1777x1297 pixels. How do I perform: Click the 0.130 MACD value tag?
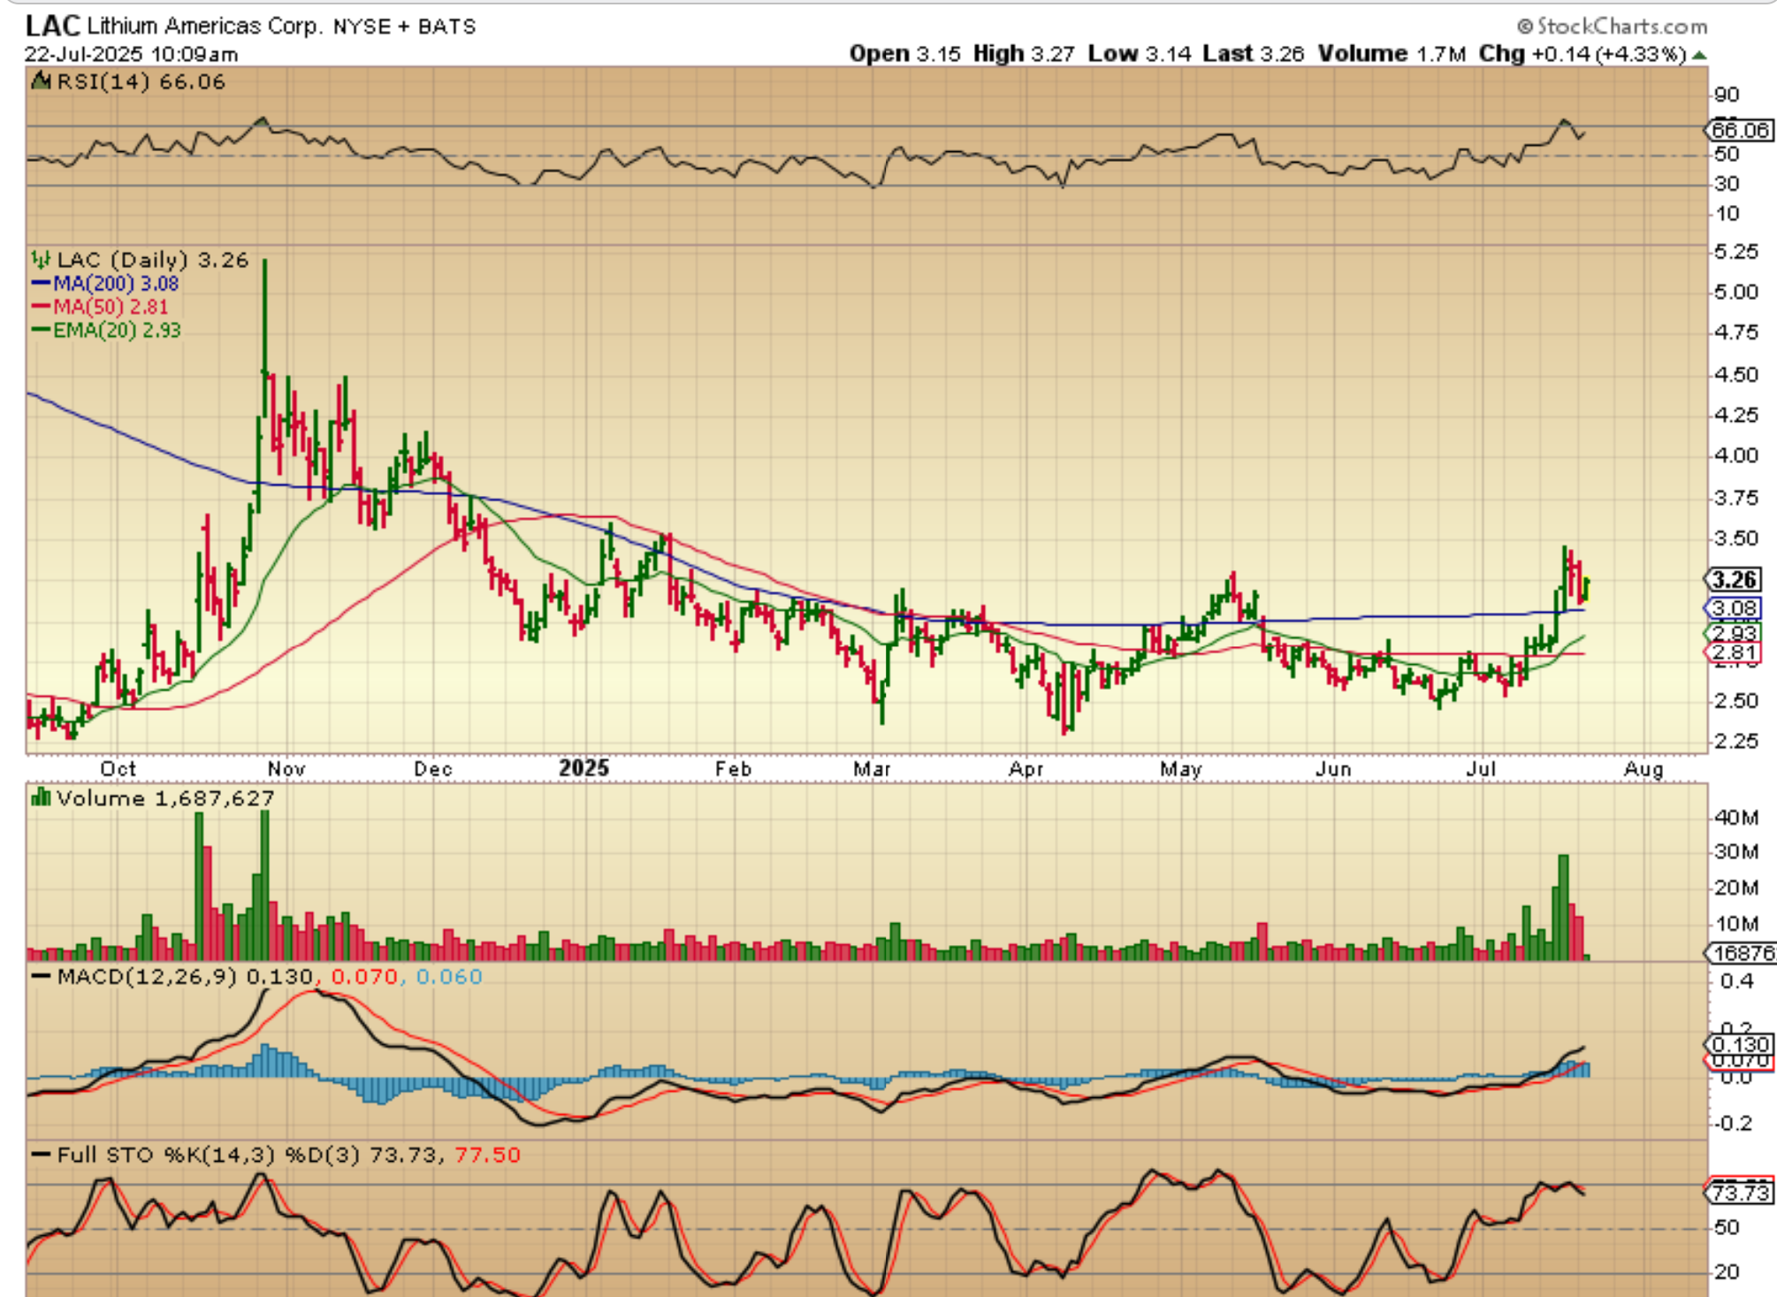(1739, 1045)
